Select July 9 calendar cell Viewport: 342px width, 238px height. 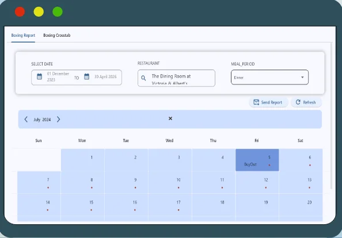(126, 182)
